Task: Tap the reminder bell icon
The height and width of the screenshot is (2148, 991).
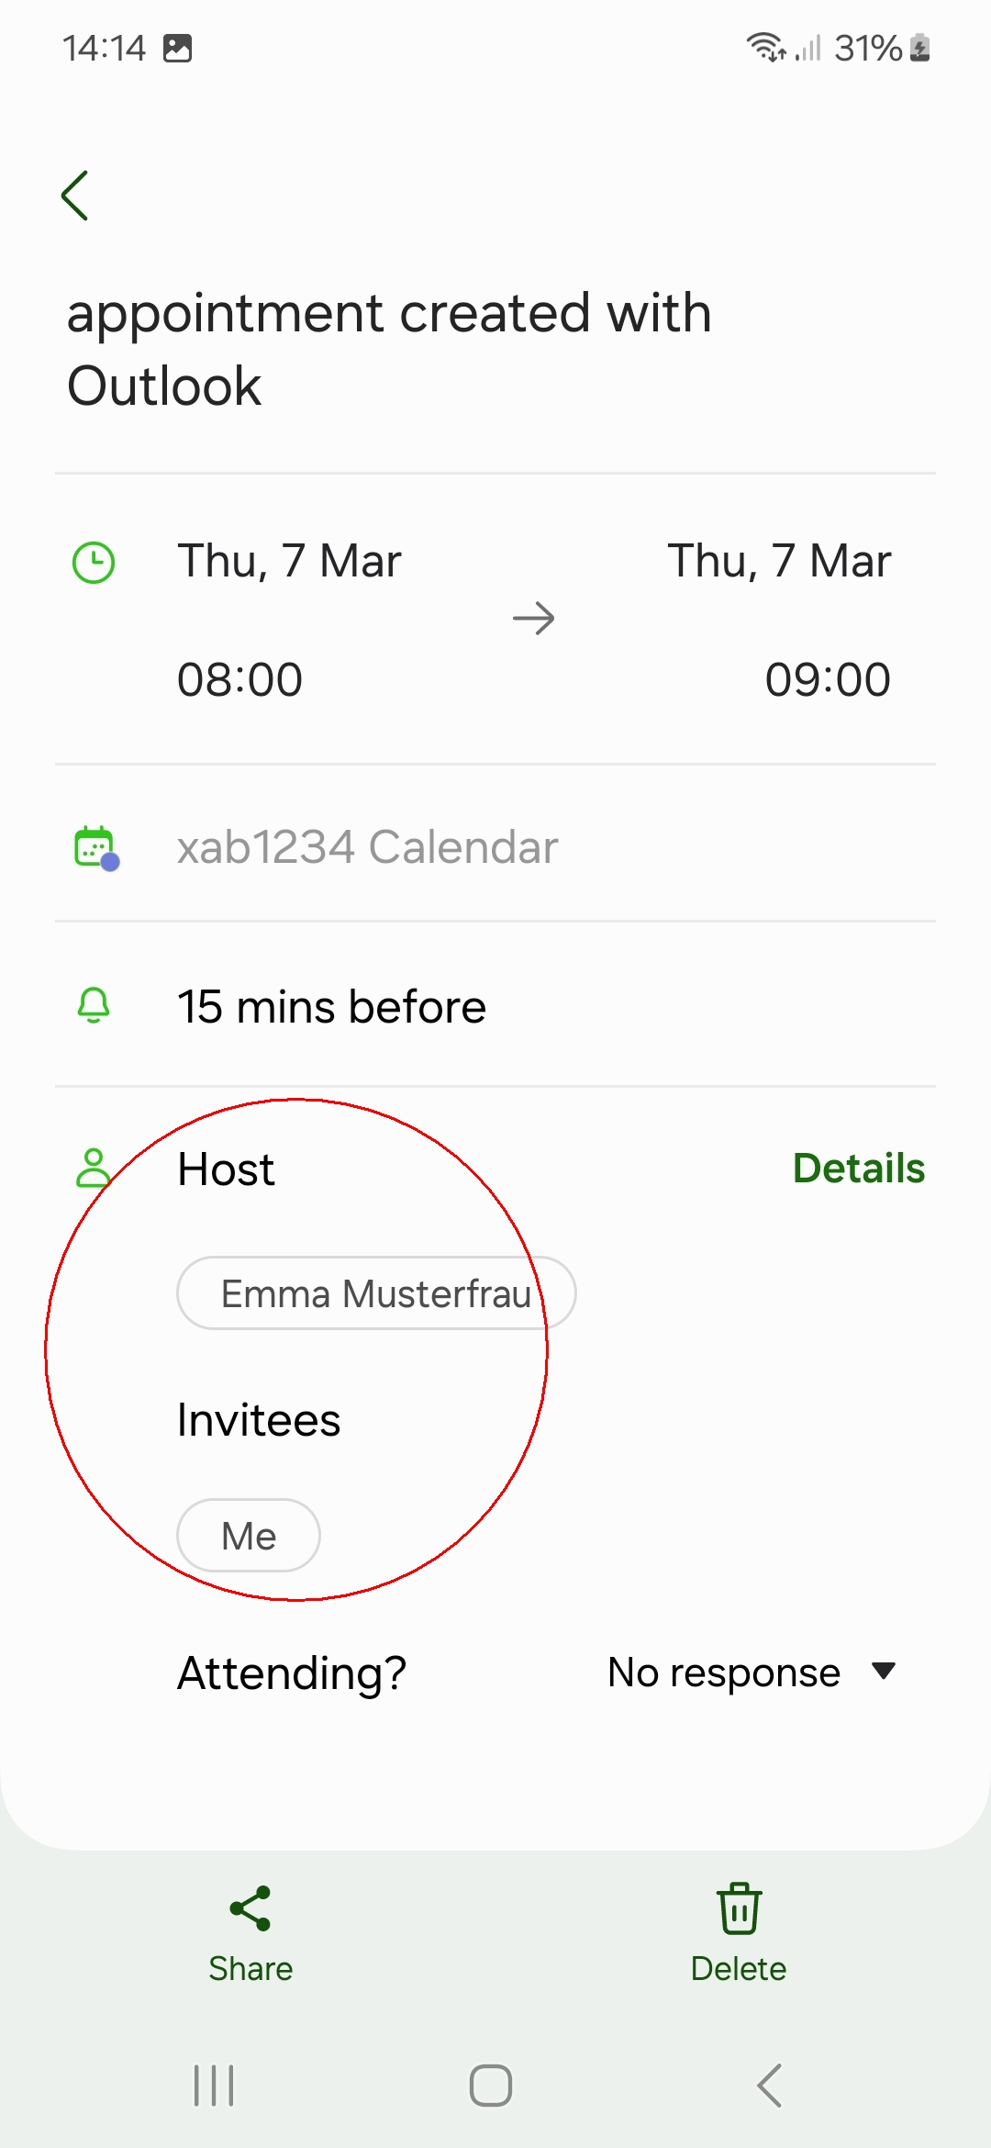Action: (94, 1006)
